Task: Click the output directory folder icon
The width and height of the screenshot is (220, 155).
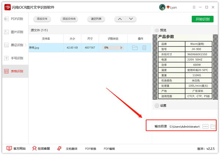Action: coord(213,126)
